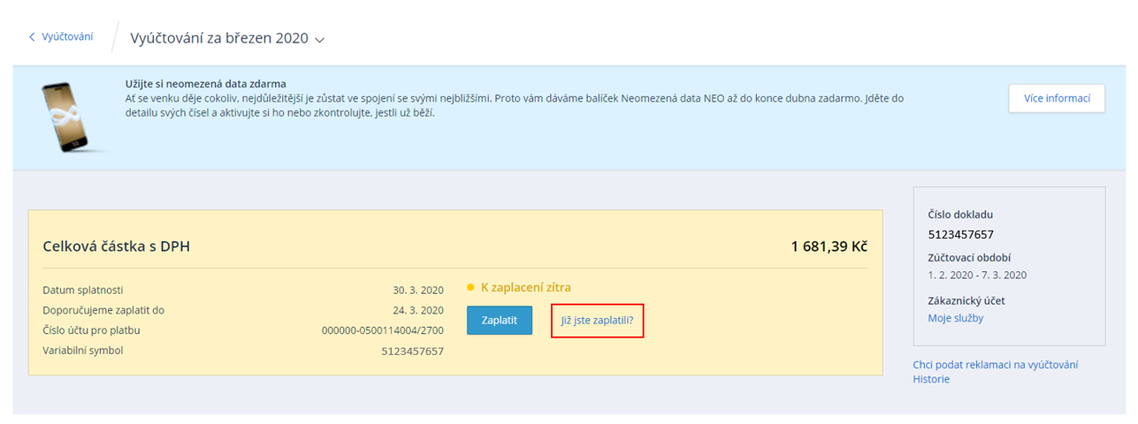Click the account number for payment value
The image size is (1138, 424).
[x=382, y=331]
